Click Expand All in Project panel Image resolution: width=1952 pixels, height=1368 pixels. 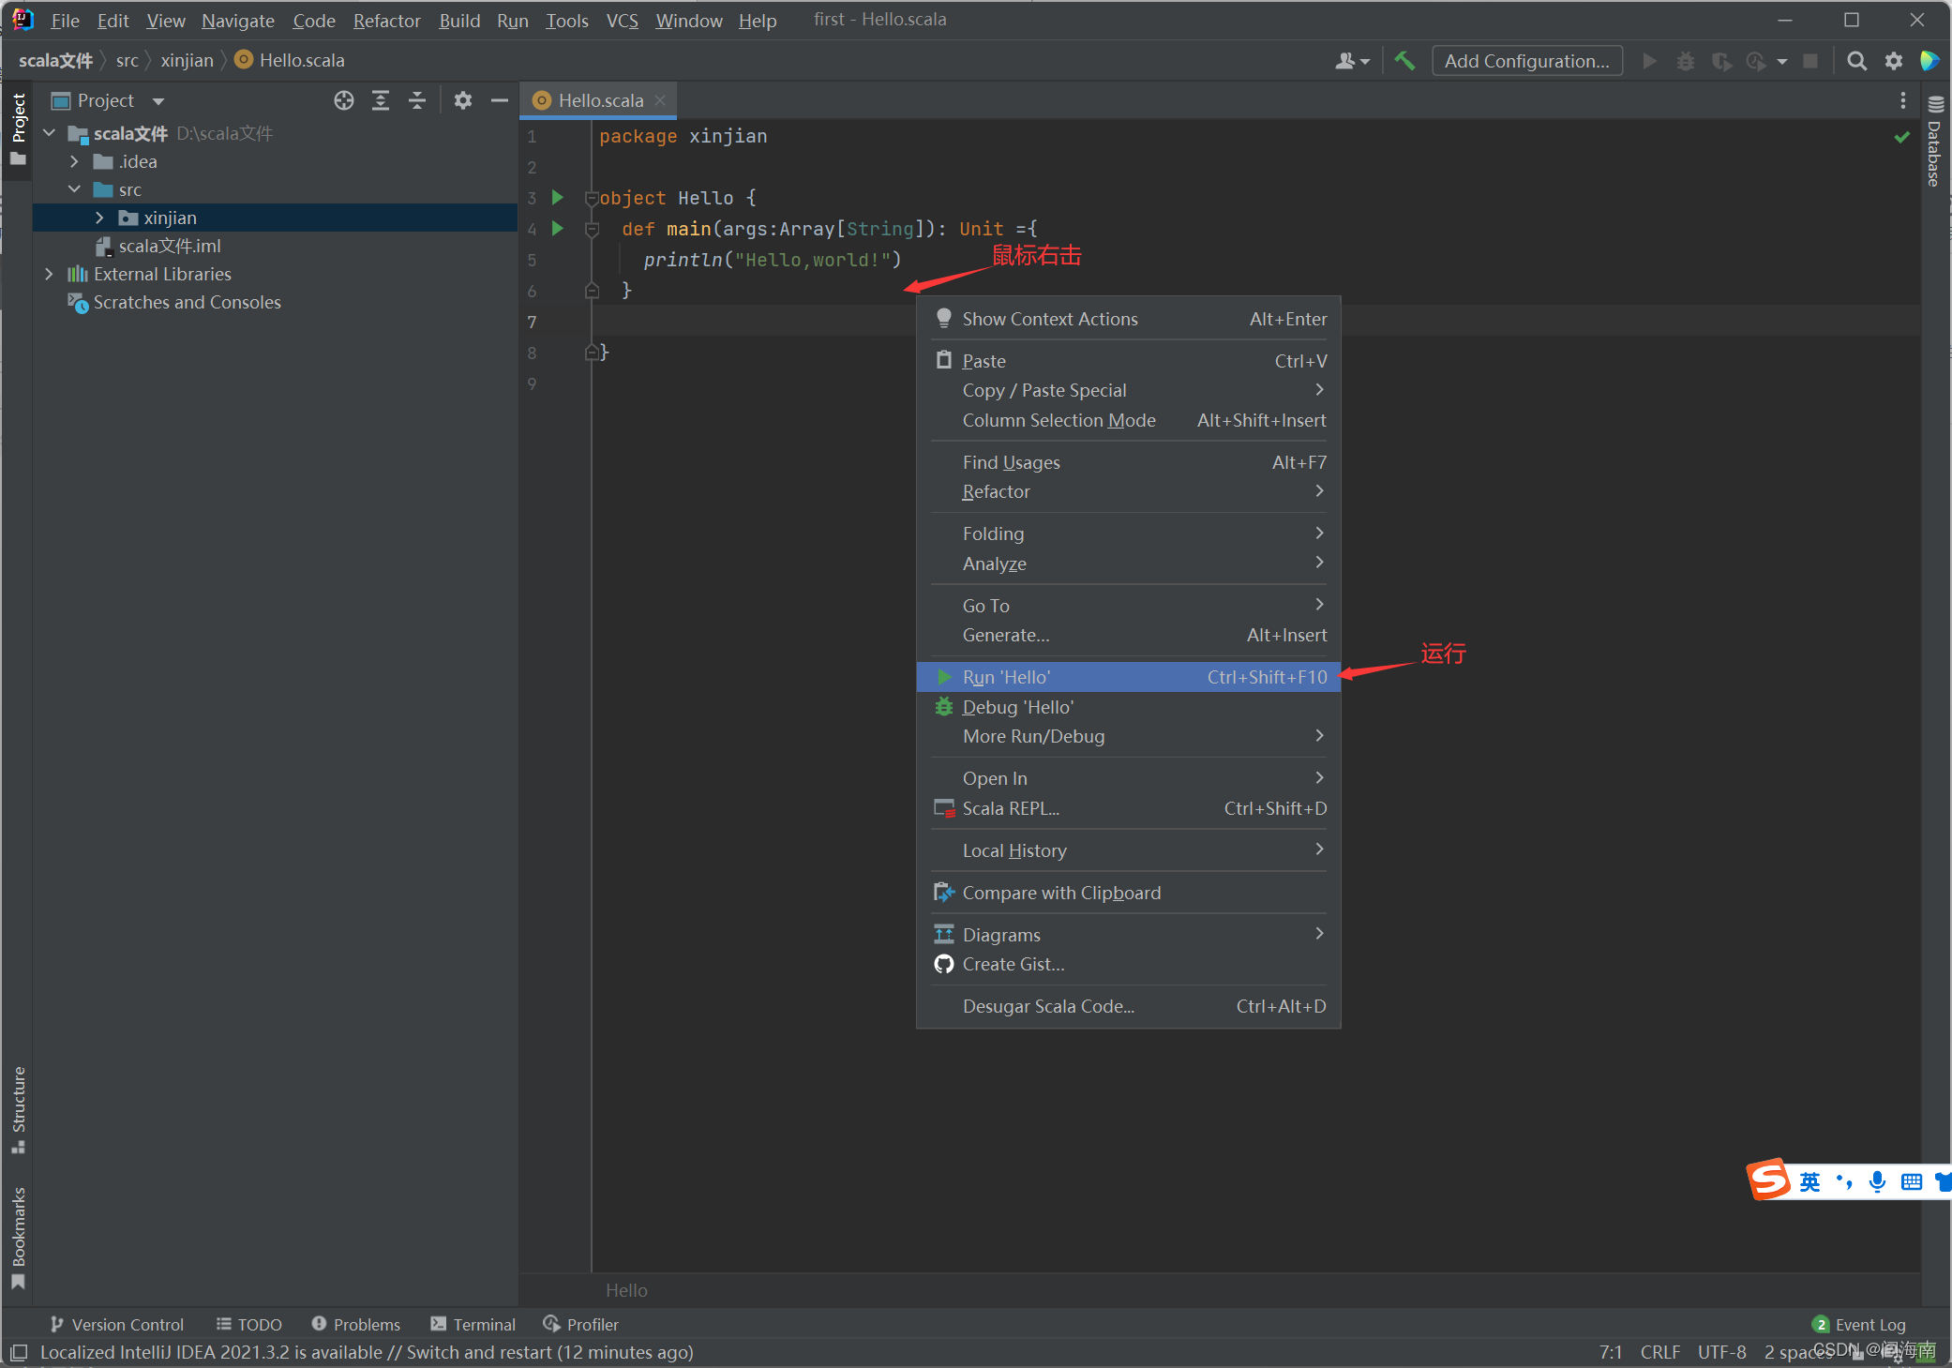[x=381, y=100]
